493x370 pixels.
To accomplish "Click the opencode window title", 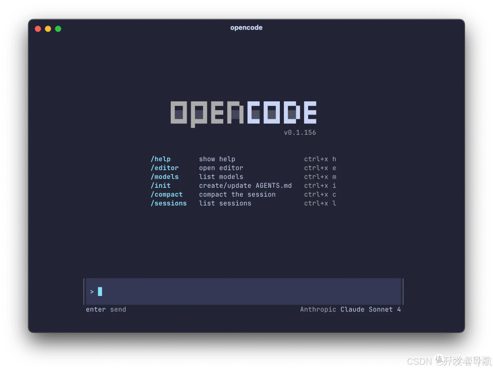I will pos(246,28).
